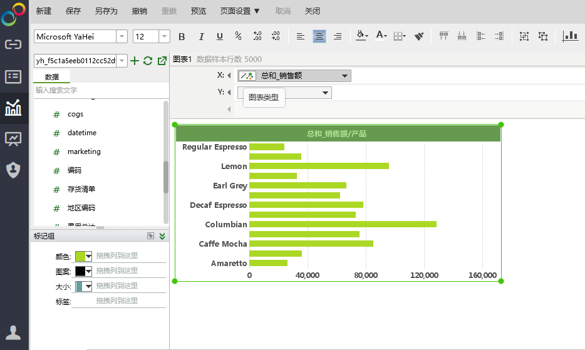585x350 pixels.
Task: Click the bar chart insert icon
Action: (x=570, y=36)
